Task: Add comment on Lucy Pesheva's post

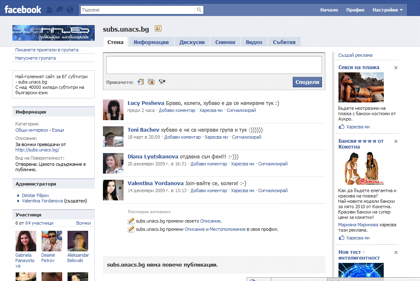Action: [177, 110]
